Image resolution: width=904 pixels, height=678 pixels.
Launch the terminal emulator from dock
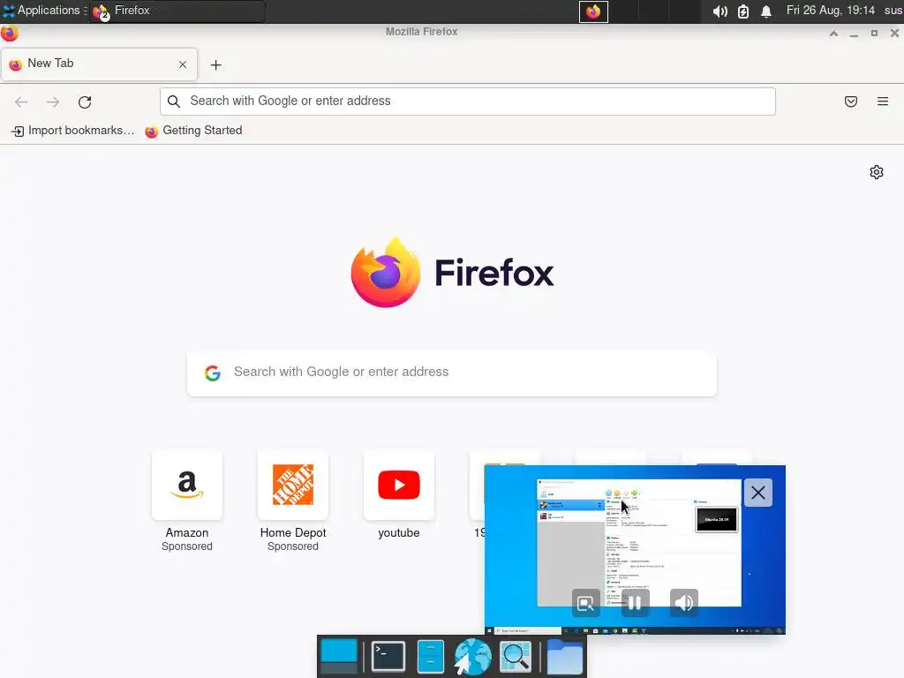click(x=388, y=657)
